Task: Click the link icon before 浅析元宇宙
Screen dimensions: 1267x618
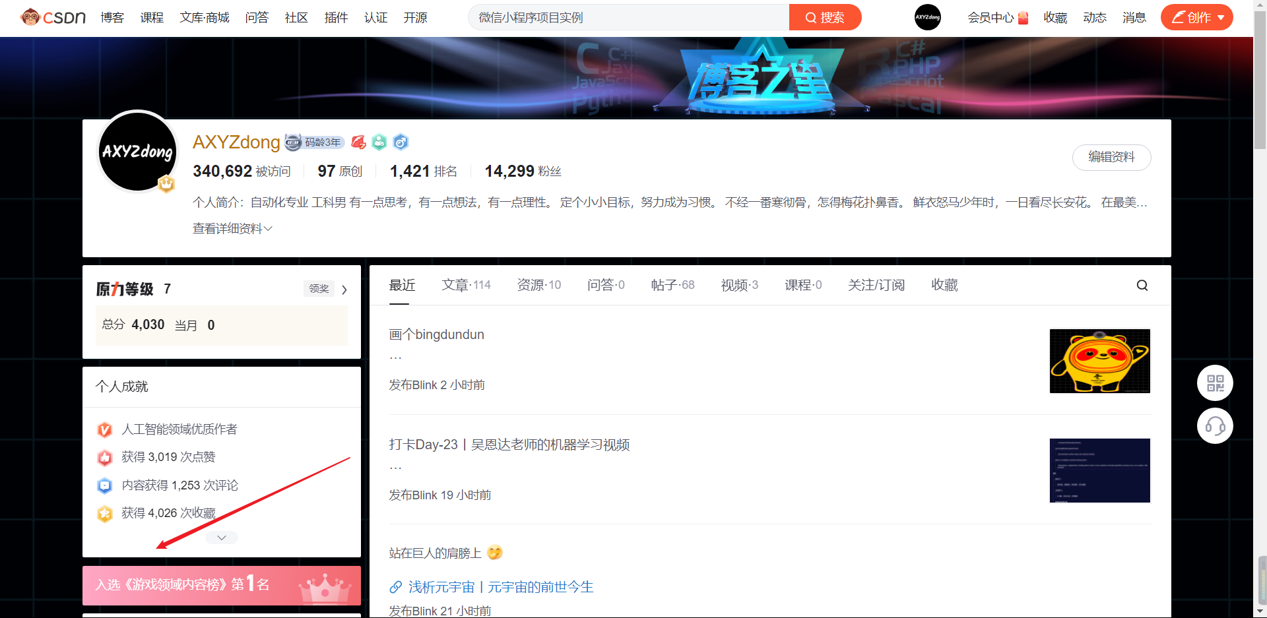Action: (396, 587)
